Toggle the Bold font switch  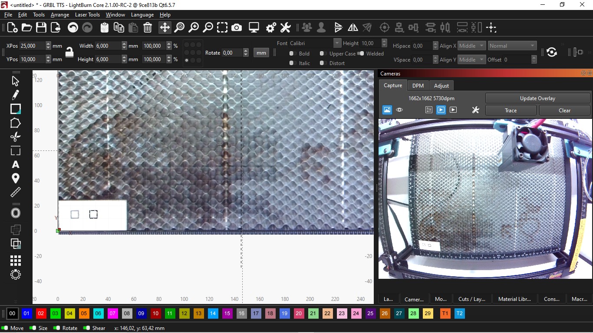click(x=293, y=53)
